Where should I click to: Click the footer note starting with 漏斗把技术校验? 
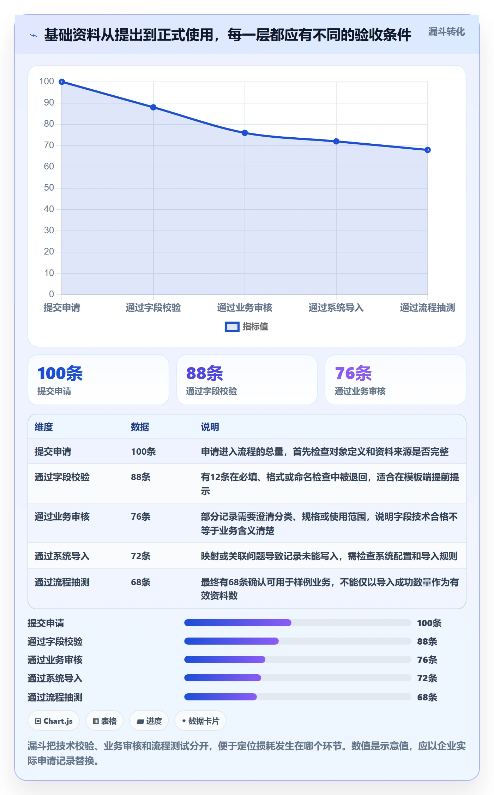pyautogui.click(x=247, y=753)
